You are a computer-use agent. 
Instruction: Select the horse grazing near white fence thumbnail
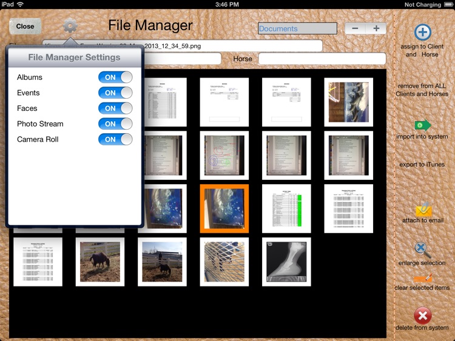coord(100,262)
